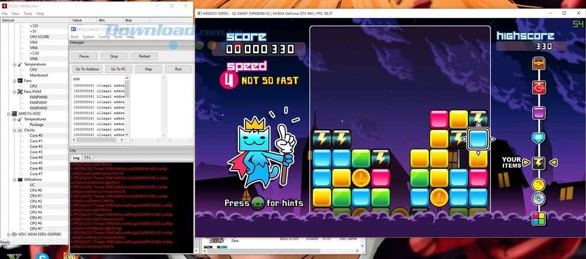Click the disassembly list horizontal scrollbar
This screenshot has height=259, width=586.
[97, 141]
